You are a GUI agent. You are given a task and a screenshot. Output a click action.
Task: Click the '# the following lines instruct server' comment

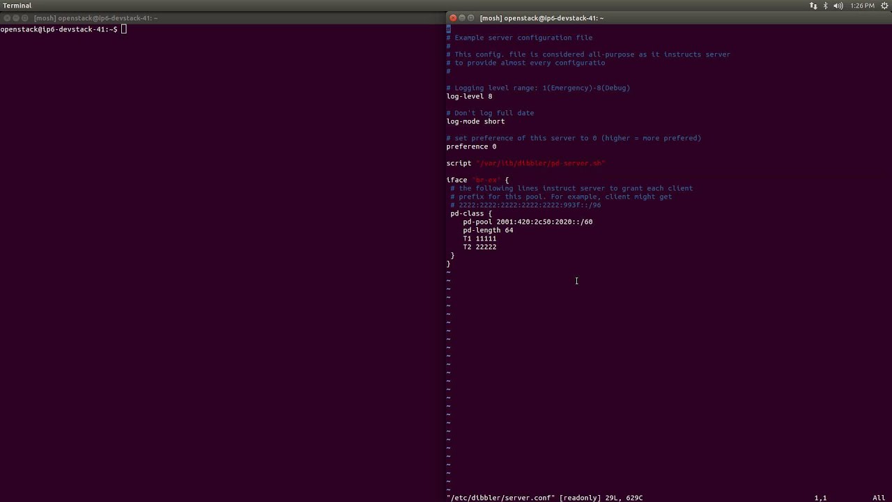(571, 188)
